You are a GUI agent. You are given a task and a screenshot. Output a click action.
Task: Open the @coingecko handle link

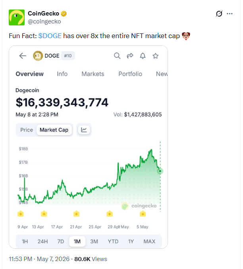44,21
